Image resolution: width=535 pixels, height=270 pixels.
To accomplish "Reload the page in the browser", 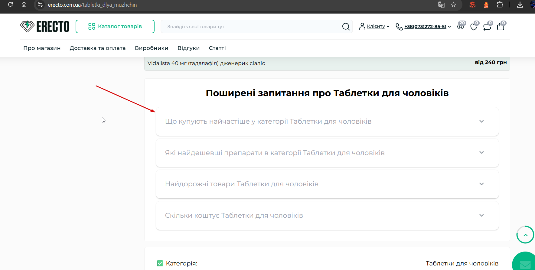I will [11, 5].
